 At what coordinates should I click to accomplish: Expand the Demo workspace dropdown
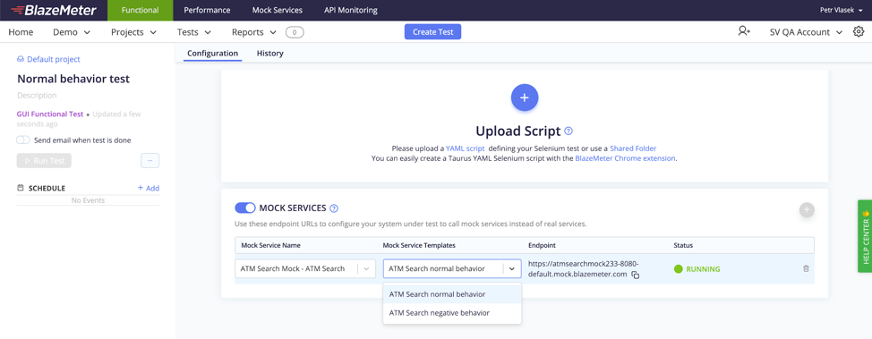(x=72, y=32)
